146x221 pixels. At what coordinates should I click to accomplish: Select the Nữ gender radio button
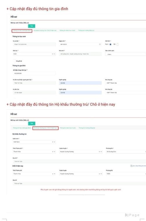coord(118,44)
